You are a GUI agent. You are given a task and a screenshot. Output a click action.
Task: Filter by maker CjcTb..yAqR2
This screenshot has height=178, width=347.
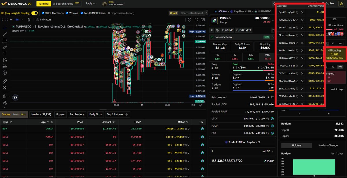pyautogui.click(x=188, y=137)
